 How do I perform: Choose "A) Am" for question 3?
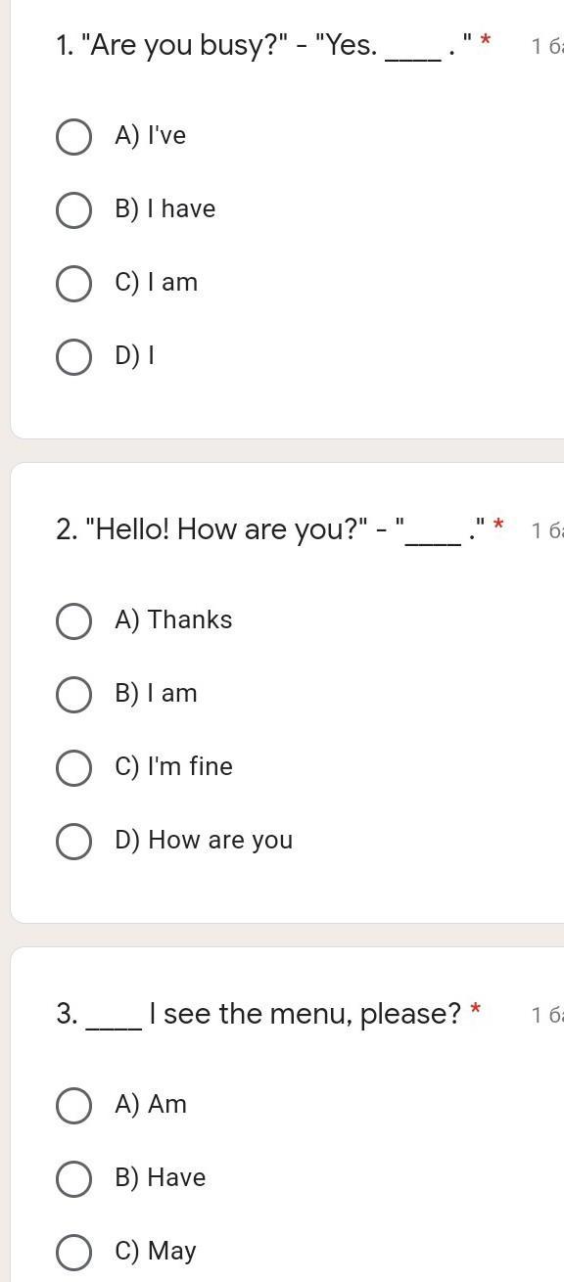(x=73, y=1105)
